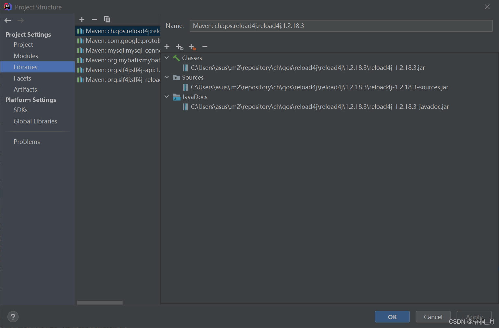Click the JavaDocs folder icon
The image size is (499, 328).
(177, 97)
